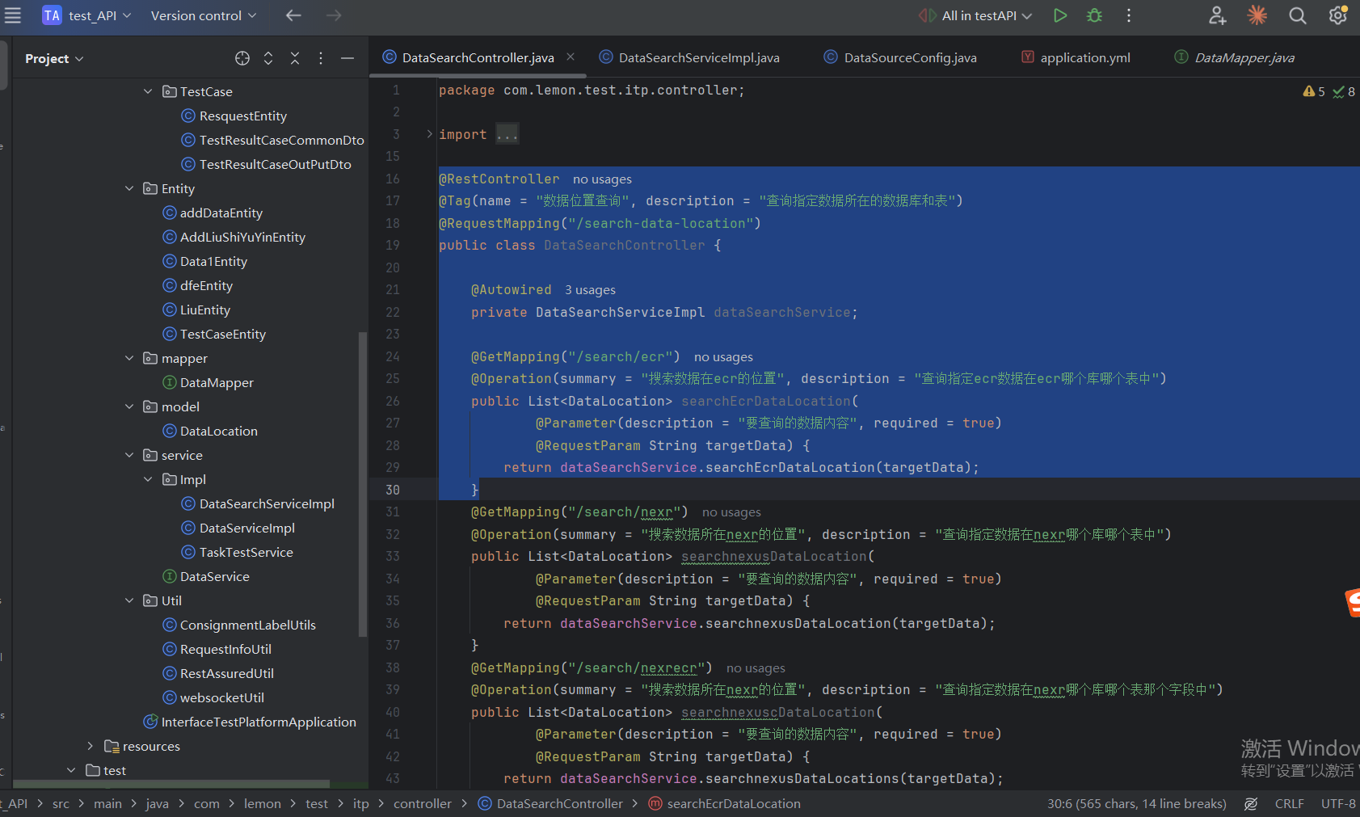
Task: Open IDE settings gear icon
Action: [1337, 15]
